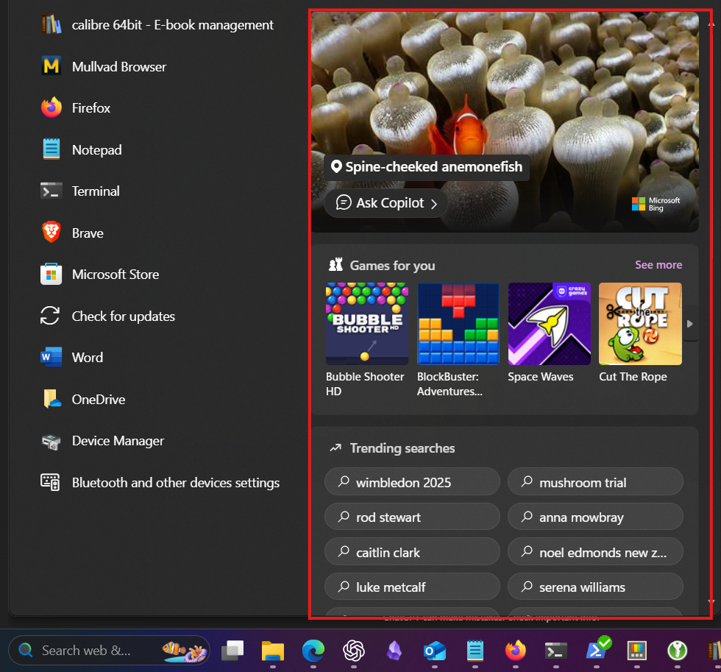Image resolution: width=721 pixels, height=672 pixels.
Task: Open File Explorer from the taskbar
Action: [273, 650]
